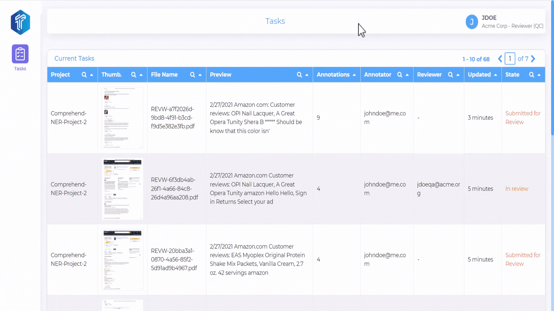Screen dimensions: 554x311
Task: Click file name REVW-6f3db4ab-26f1-4a66-84c8-26d4a96aa208.pdf
Action: click(175, 189)
